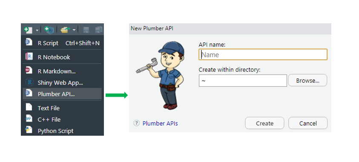
Task: Click the C++ File icon
Action: (x=29, y=118)
